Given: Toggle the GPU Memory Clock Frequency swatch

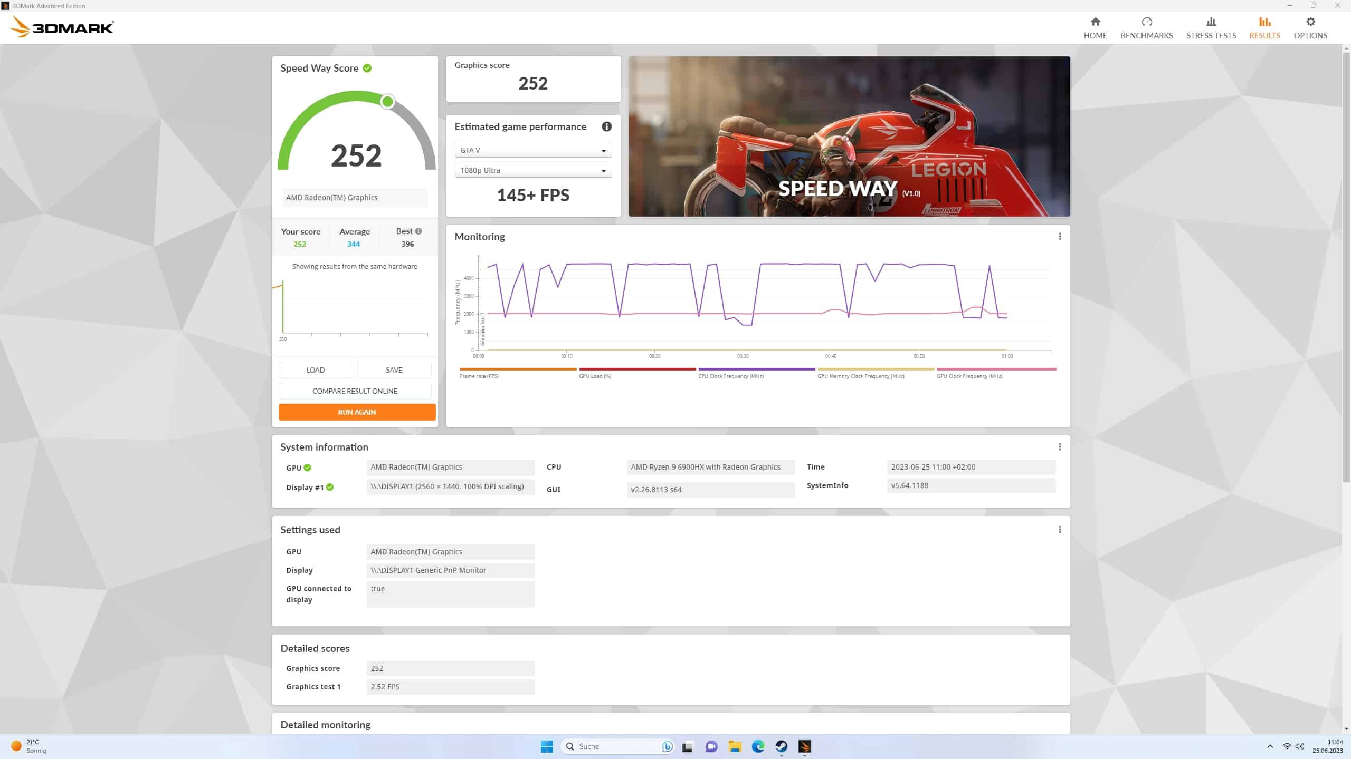Looking at the screenshot, I should [x=876, y=369].
